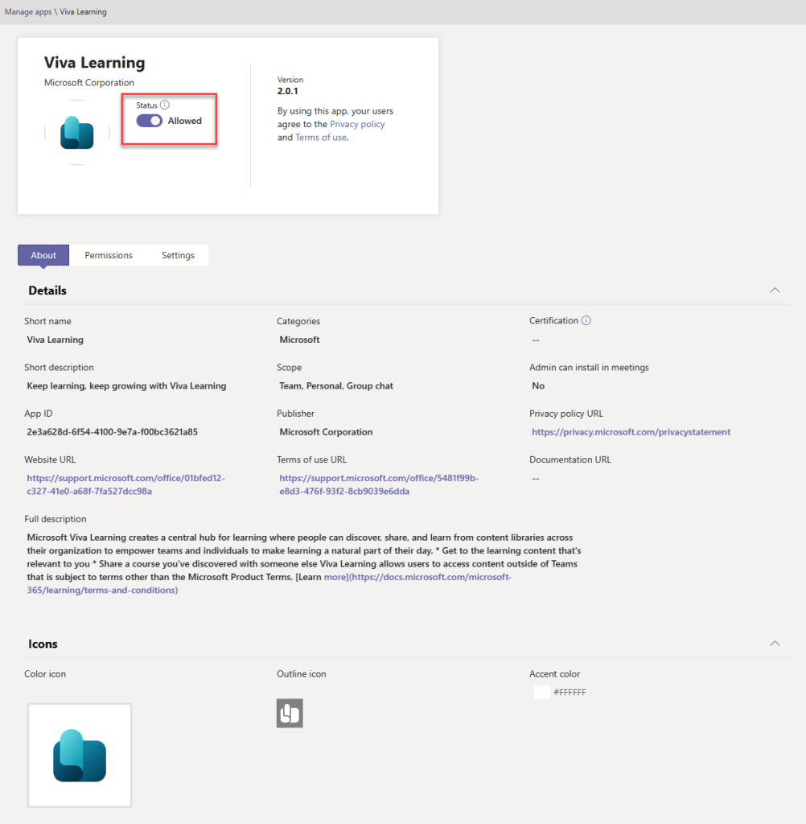
Task: Open the Settings tab
Action: click(178, 255)
